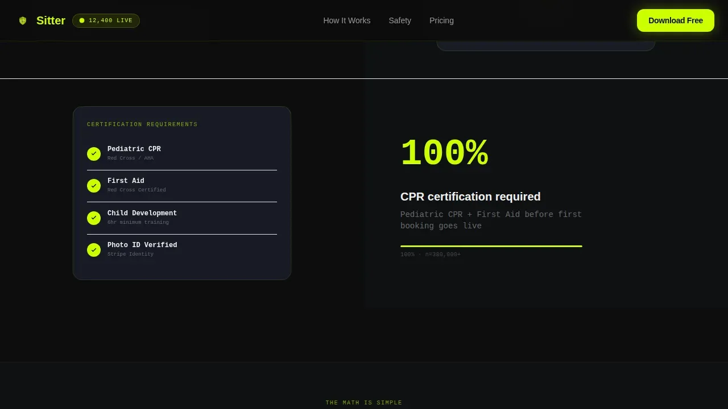
Task: Select the Photo ID Verified title
Action: click(142, 245)
